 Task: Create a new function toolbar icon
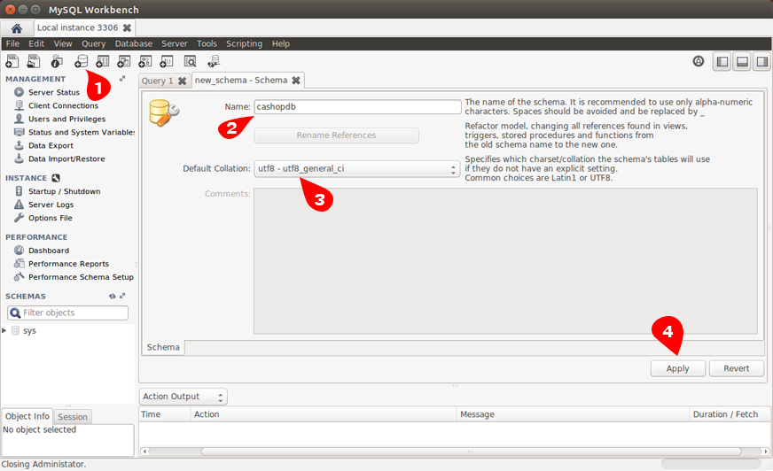(167, 61)
